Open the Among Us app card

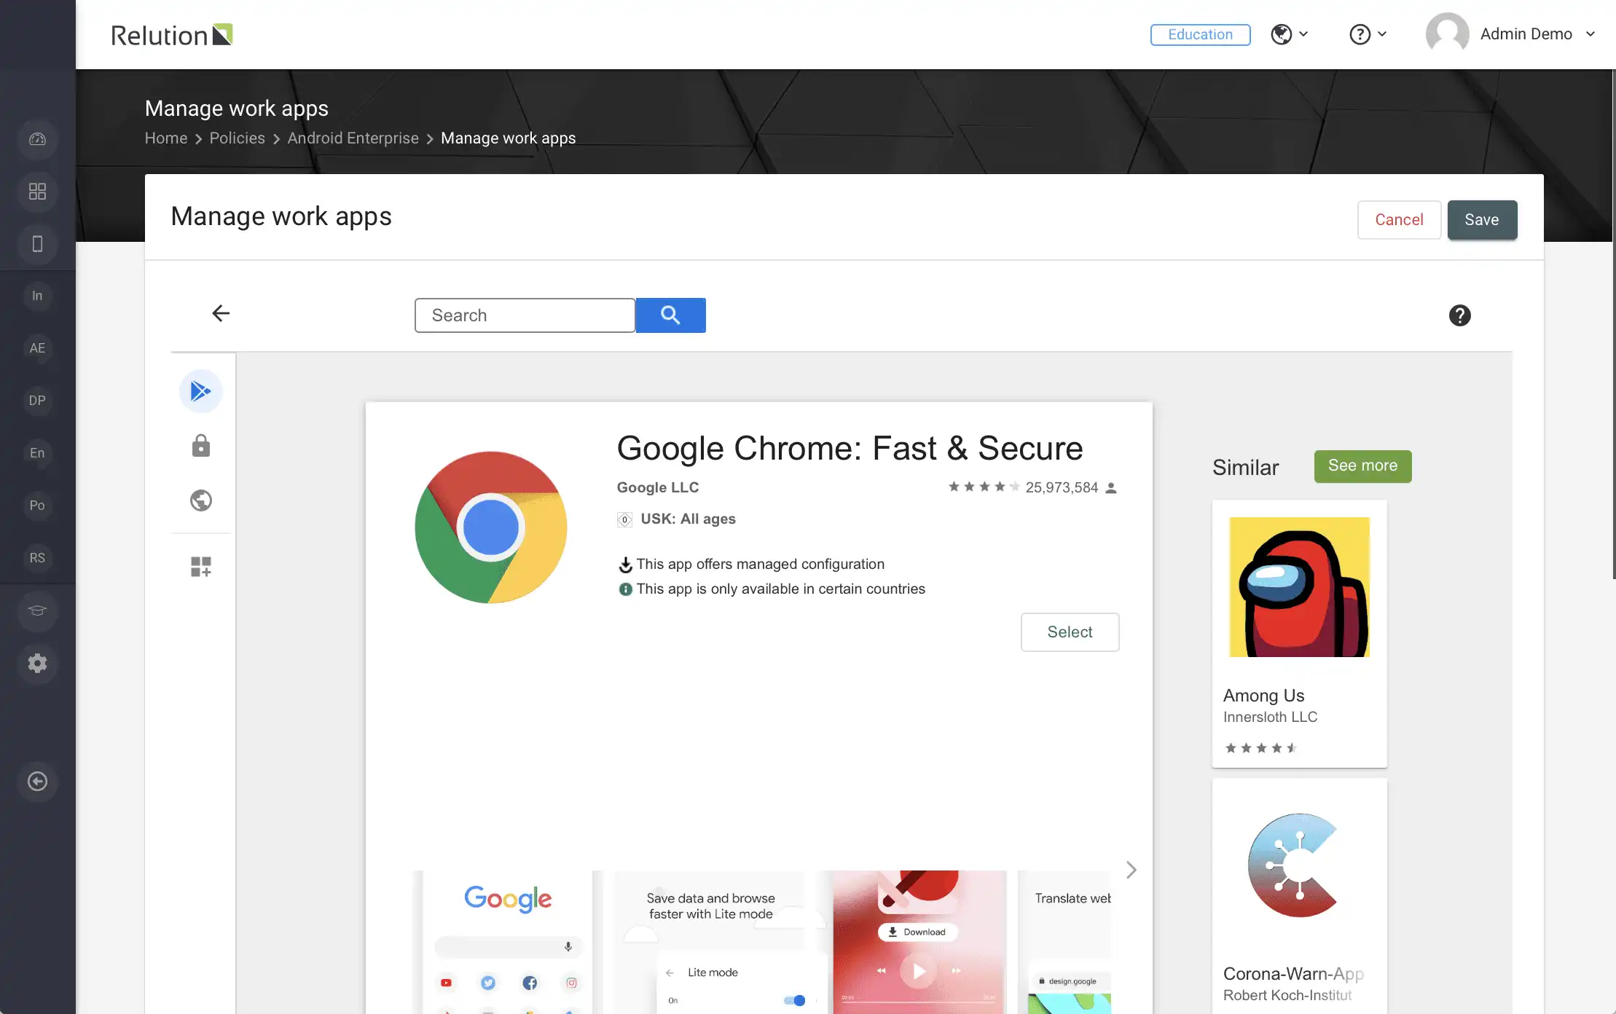tap(1299, 633)
